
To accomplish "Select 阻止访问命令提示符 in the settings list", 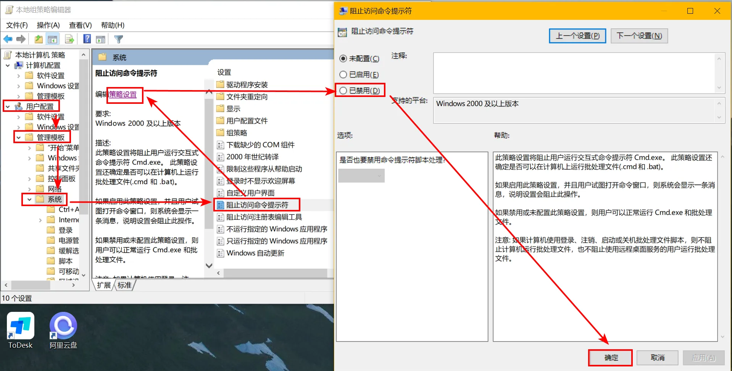I will [257, 205].
